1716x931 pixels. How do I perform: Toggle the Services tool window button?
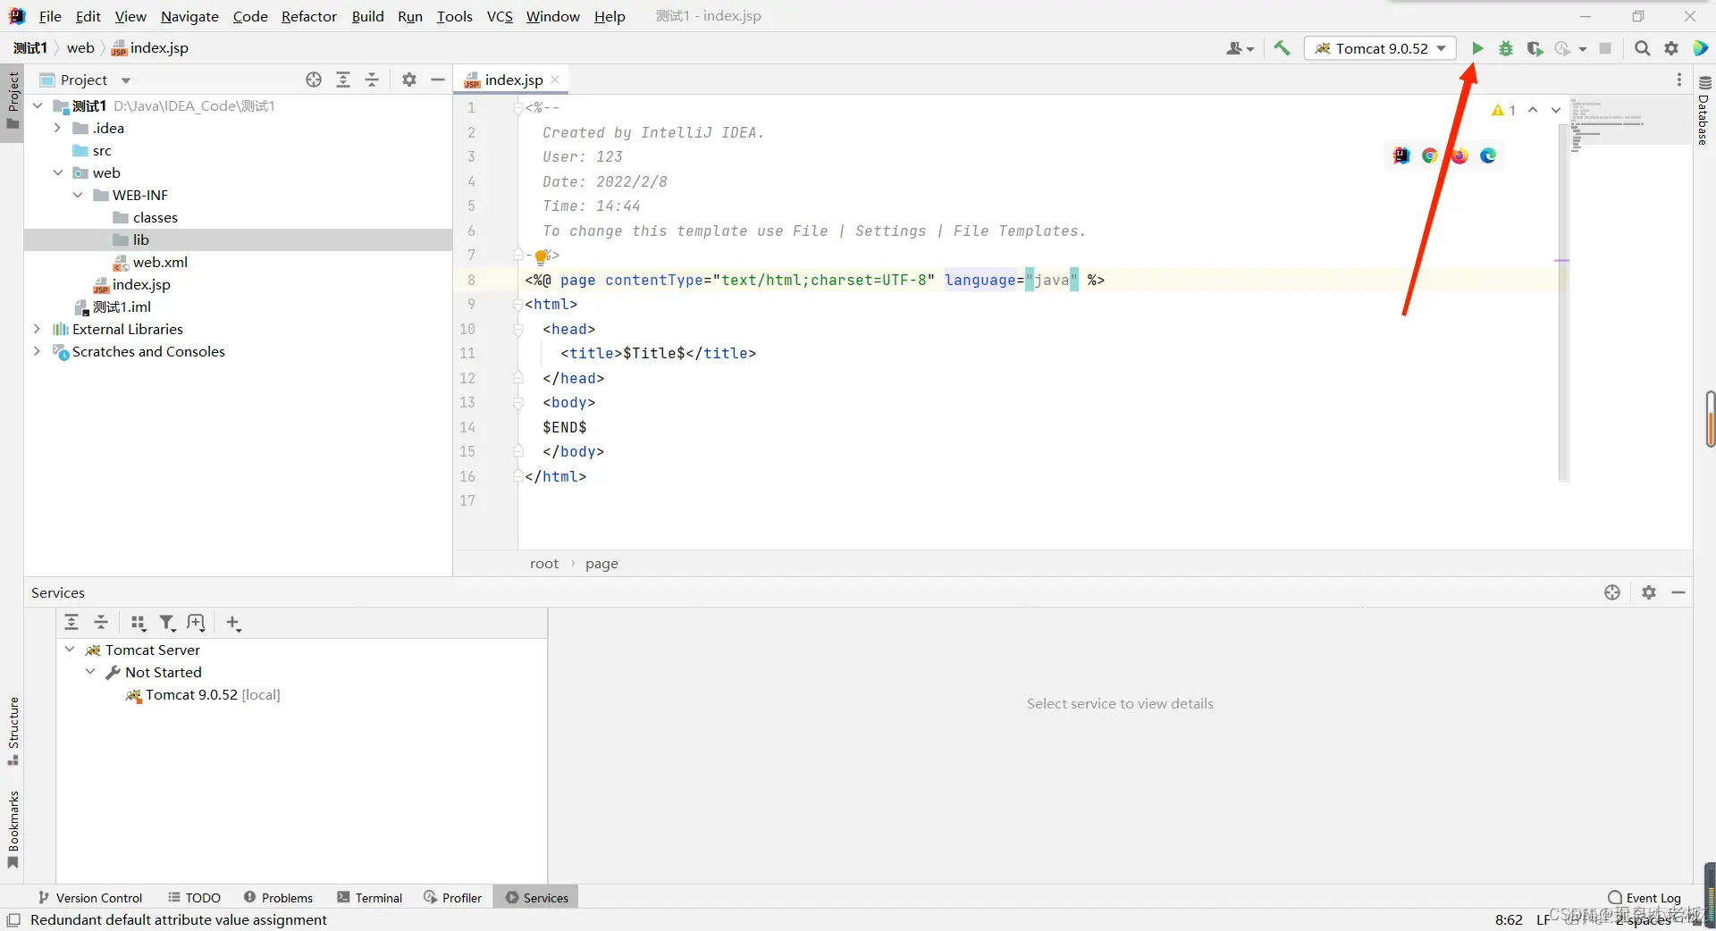click(x=536, y=898)
